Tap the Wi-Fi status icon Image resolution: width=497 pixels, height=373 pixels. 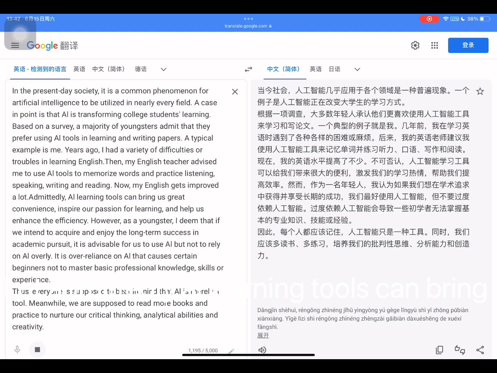(446, 19)
